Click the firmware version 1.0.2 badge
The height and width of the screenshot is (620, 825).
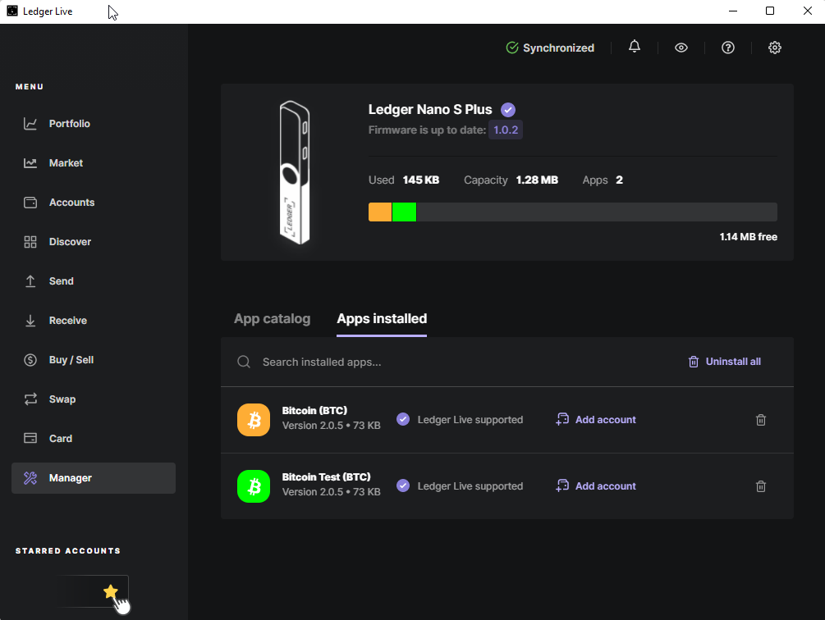pyautogui.click(x=506, y=130)
